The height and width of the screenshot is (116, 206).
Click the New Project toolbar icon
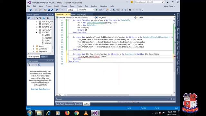click(x=40, y=10)
